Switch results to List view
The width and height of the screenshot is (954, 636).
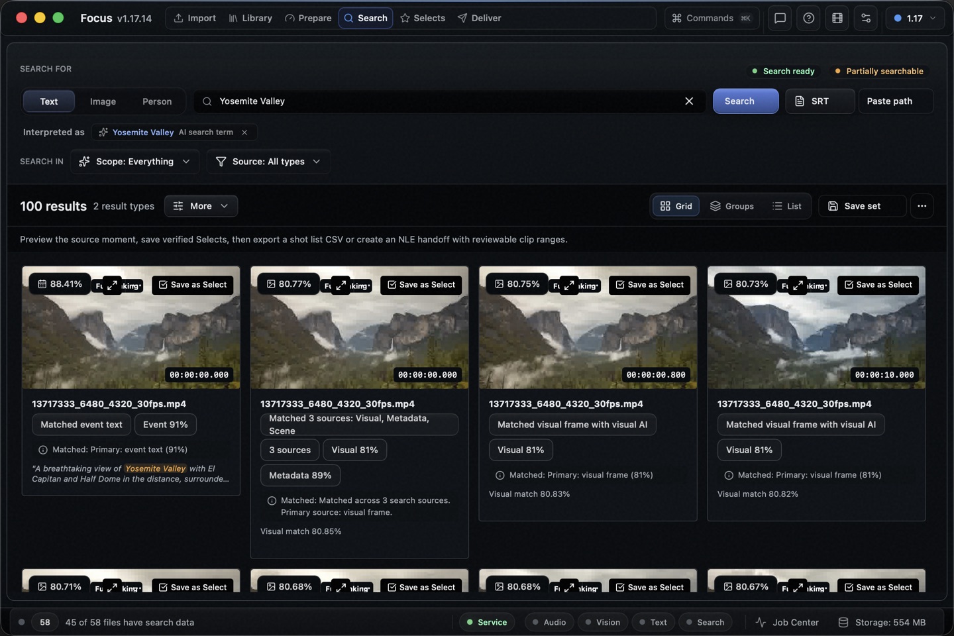787,206
